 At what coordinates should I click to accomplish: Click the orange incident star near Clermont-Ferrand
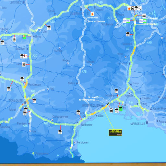click(92, 14)
